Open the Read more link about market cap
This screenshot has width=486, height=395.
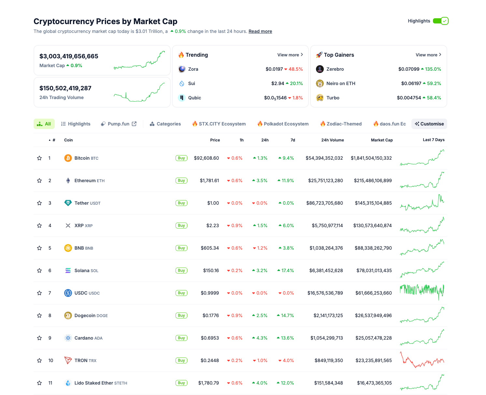(x=260, y=31)
